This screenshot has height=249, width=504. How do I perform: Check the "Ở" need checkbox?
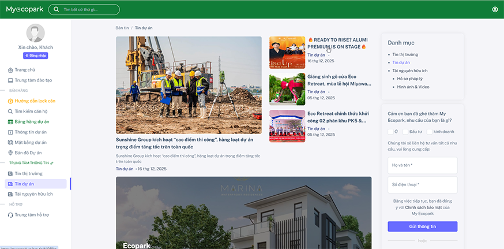click(390, 132)
